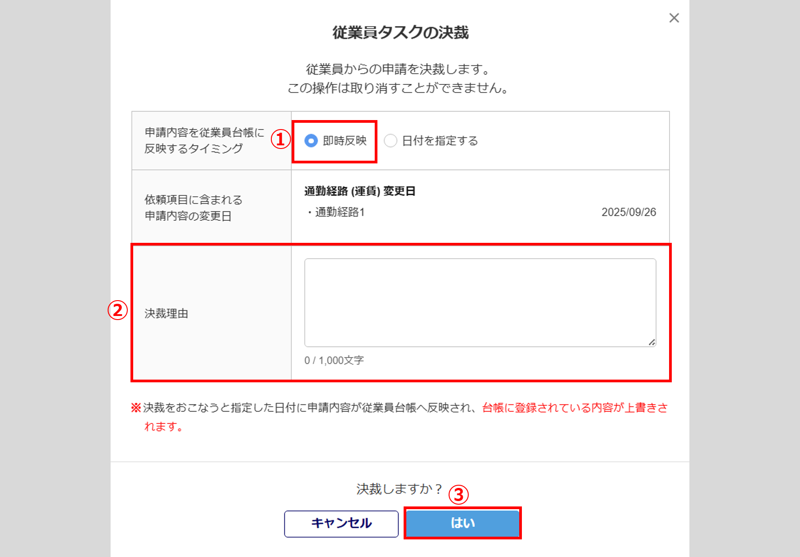This screenshot has height=557, width=800.
Task: Click the dialog title 従業員タスクの決裁
Action: coord(400,32)
